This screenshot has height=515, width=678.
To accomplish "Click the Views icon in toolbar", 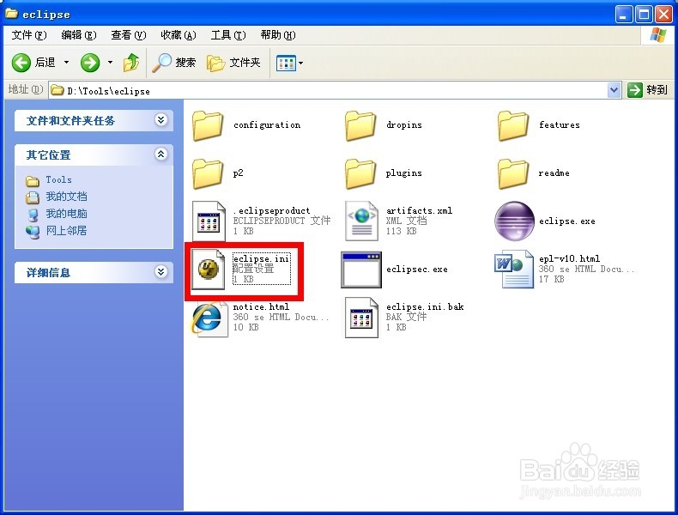I will (286, 64).
